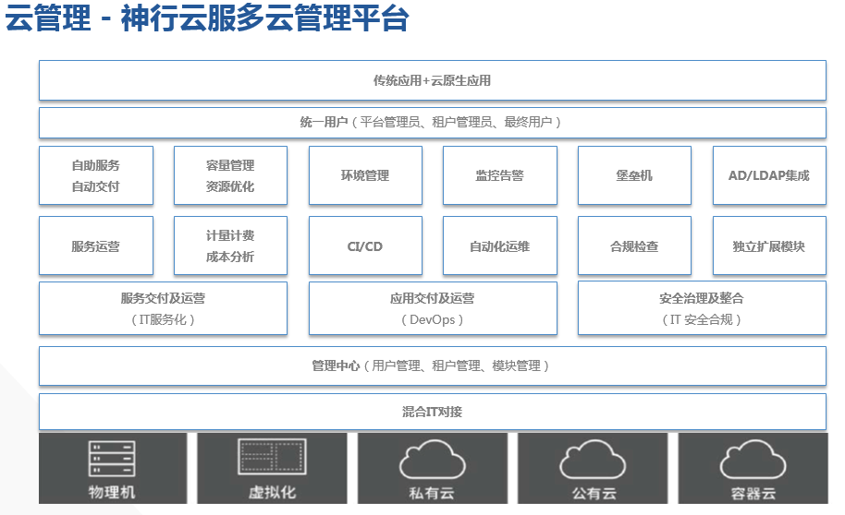The height and width of the screenshot is (515, 845).
Task: Open the 自动化运维 module
Action: coord(500,246)
